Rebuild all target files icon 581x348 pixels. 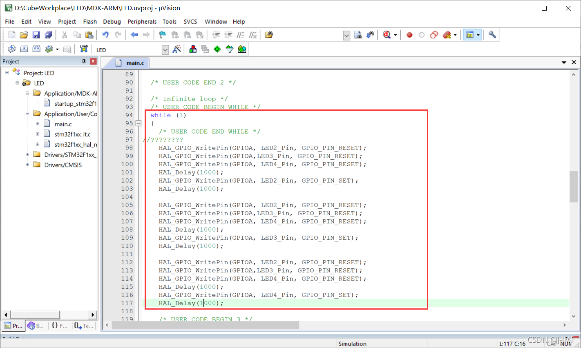click(36, 49)
